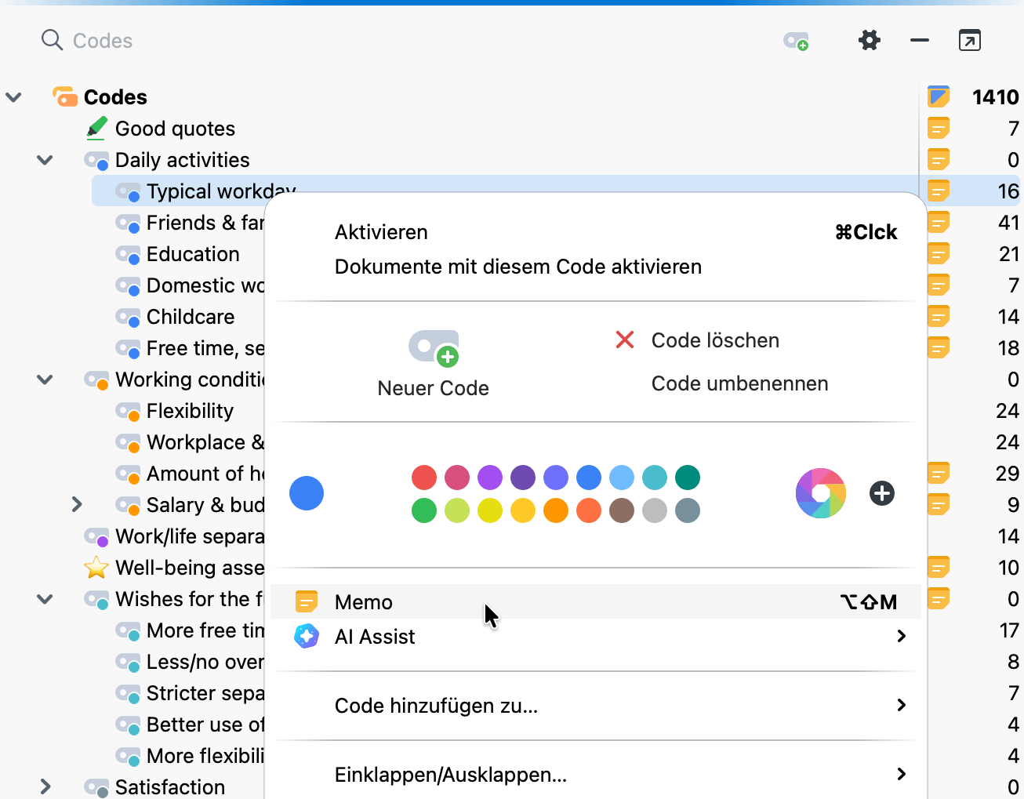The image size is (1024, 799).
Task: Choose Aktivieren from context menu
Action: click(x=381, y=232)
